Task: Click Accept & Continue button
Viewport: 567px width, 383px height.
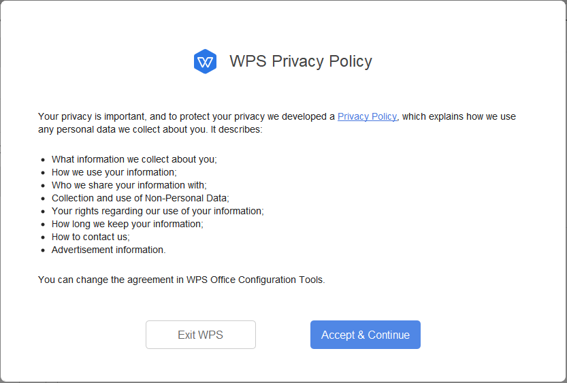Action: 366,335
